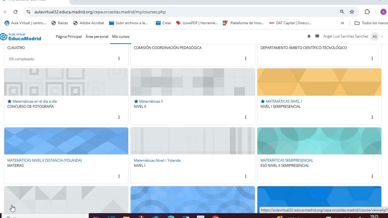Click the CLAUSTRO category text
Screen dimensions: 388x218
(x=16, y=48)
